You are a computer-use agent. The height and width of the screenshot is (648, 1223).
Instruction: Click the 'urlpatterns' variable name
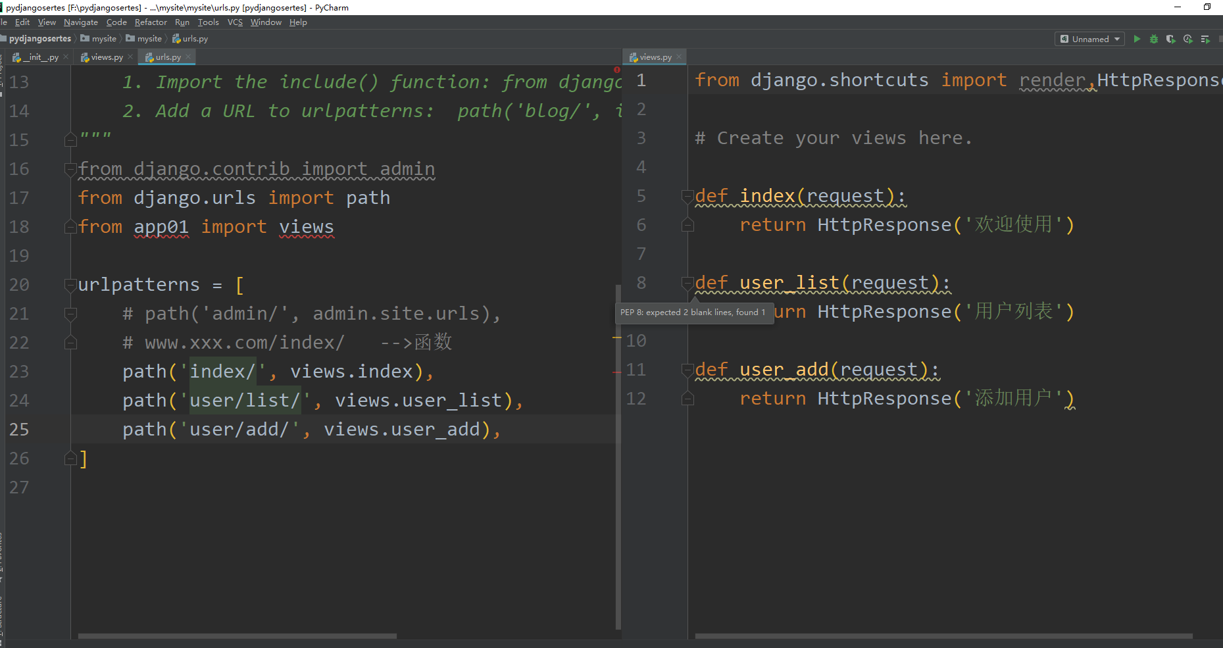pyautogui.click(x=139, y=285)
